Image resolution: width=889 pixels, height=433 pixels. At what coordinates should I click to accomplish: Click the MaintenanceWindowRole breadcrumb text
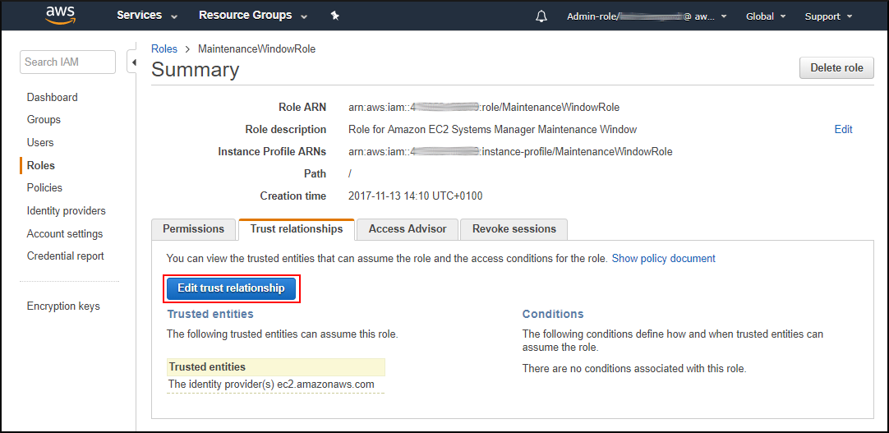(x=256, y=48)
